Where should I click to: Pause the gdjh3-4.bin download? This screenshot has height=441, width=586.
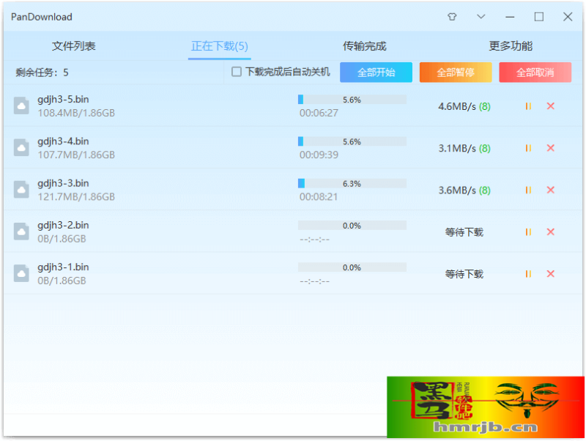point(527,148)
